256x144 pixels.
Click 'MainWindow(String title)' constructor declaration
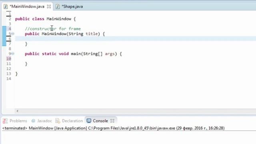[x=71, y=34]
